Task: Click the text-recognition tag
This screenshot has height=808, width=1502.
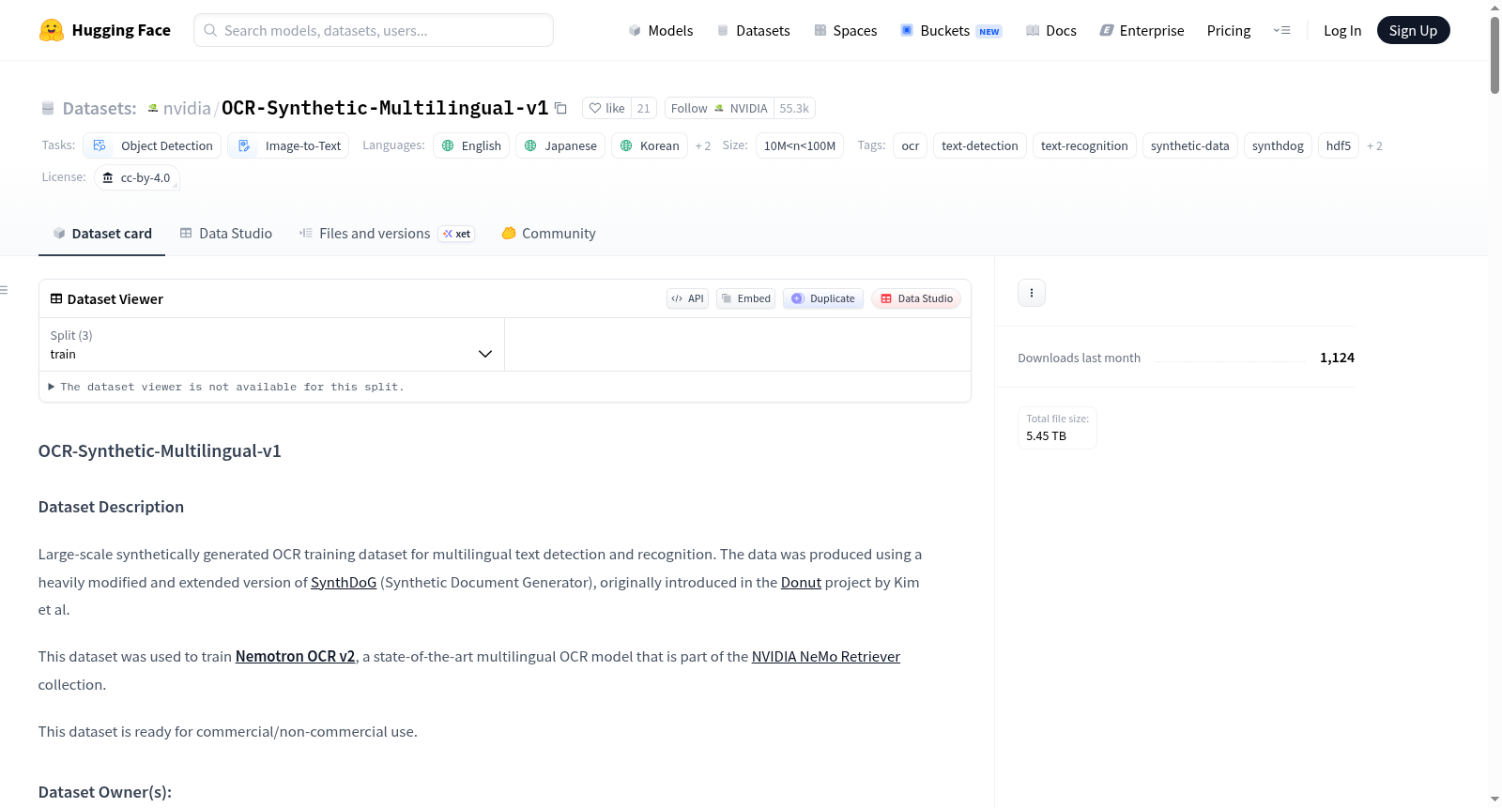Action: 1084,145
